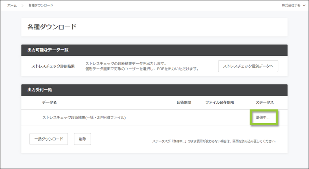Screen dimensions: 309x169
Task: Click the ファイル保存期限 column header
Action: pos(220,103)
